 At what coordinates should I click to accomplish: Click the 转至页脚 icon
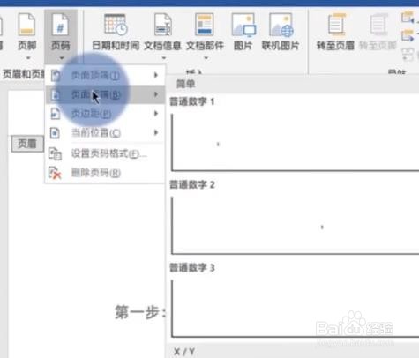(378, 24)
